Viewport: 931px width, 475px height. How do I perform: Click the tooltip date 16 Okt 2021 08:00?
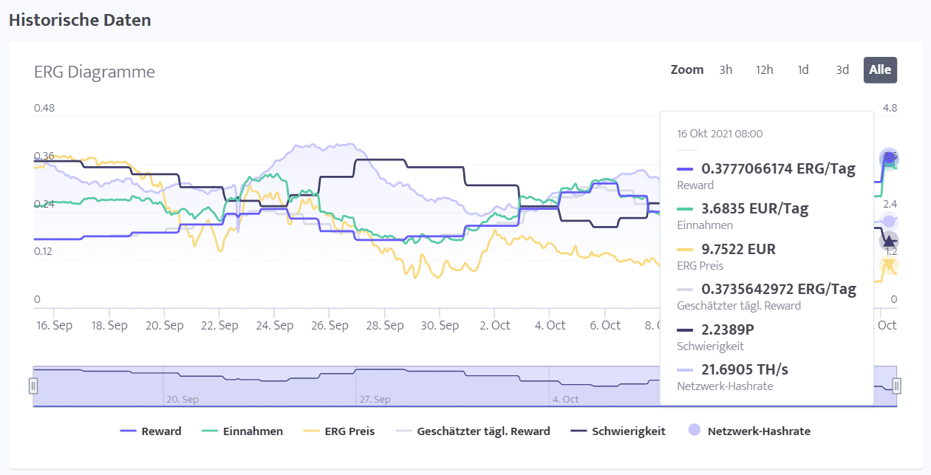720,134
